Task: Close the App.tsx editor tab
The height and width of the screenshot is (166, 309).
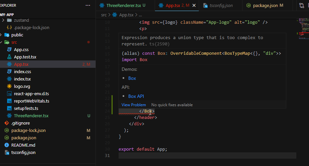Action: pyautogui.click(x=194, y=6)
